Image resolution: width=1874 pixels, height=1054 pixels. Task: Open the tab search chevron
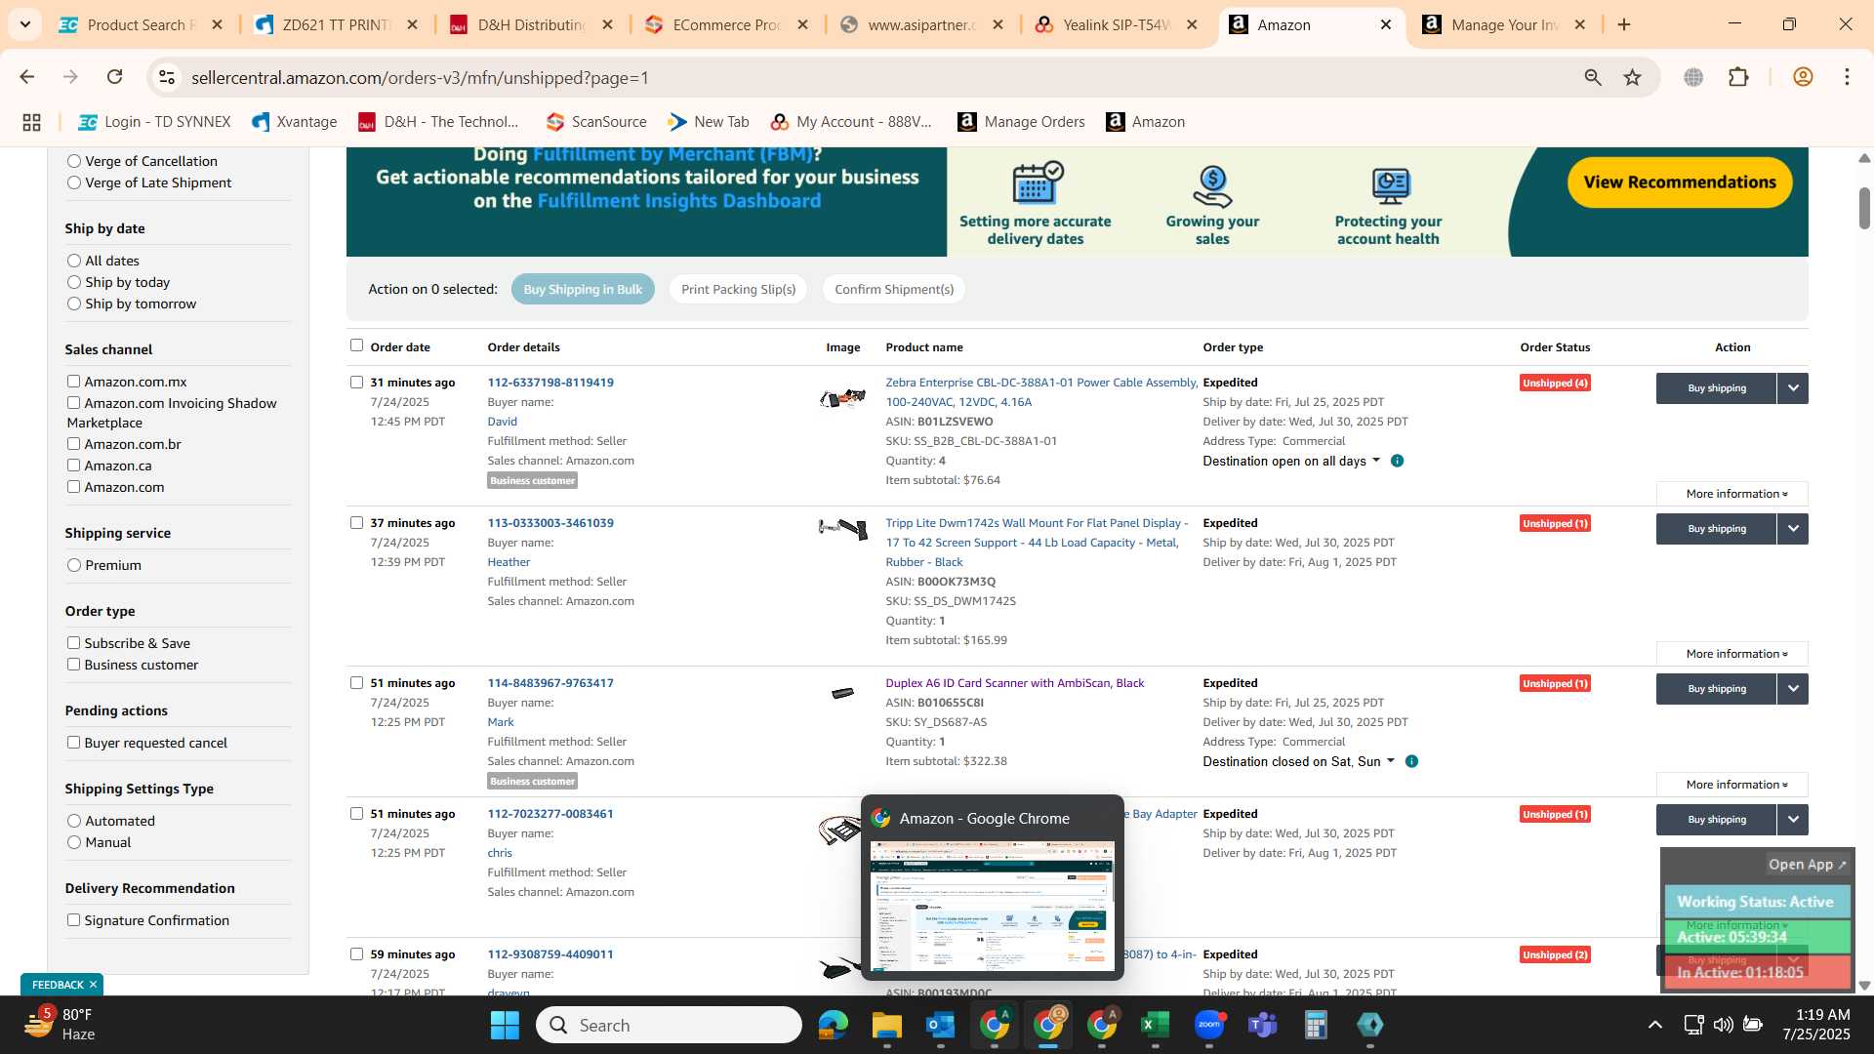pyautogui.click(x=24, y=25)
